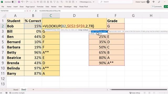Add a new sheet with plus icon

coord(33,90)
